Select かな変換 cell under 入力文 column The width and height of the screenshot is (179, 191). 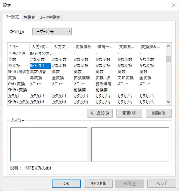tap(59, 66)
